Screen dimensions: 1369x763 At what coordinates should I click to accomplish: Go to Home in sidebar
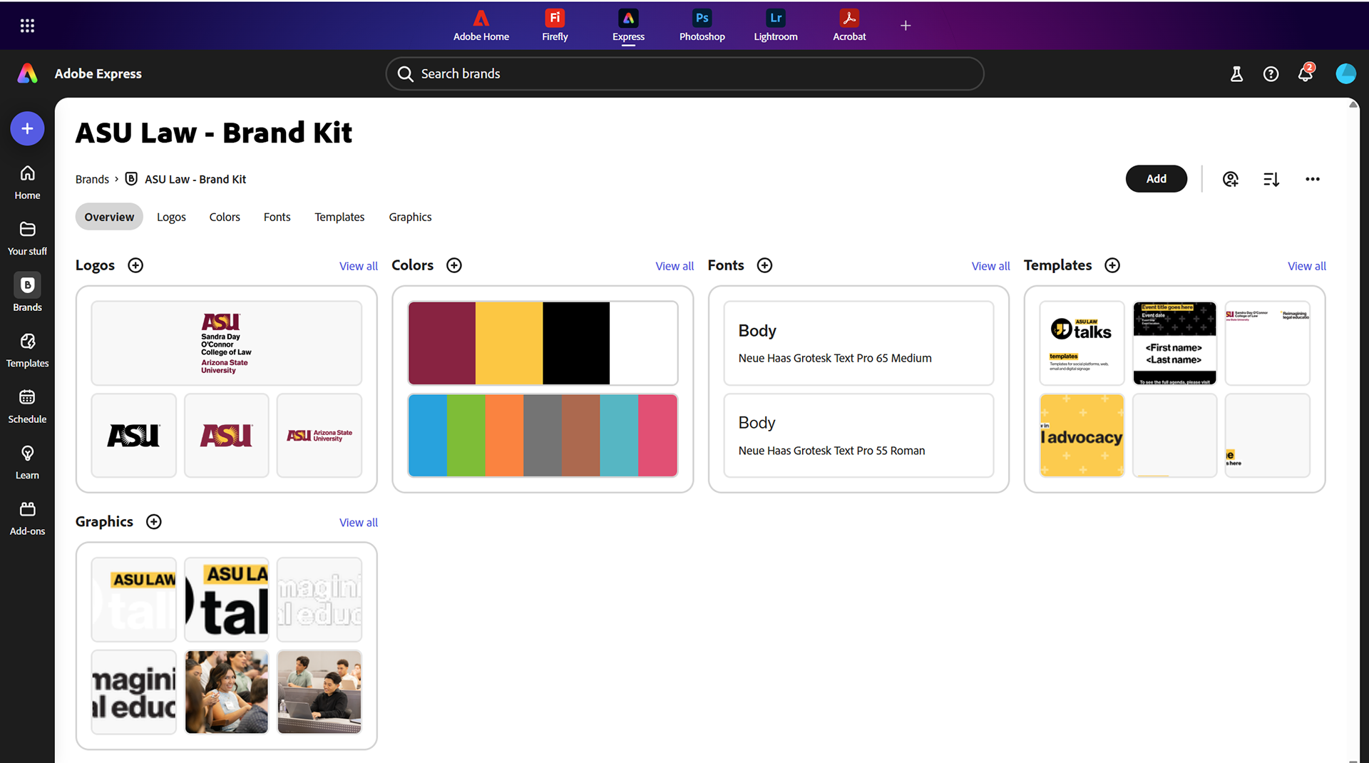27,183
